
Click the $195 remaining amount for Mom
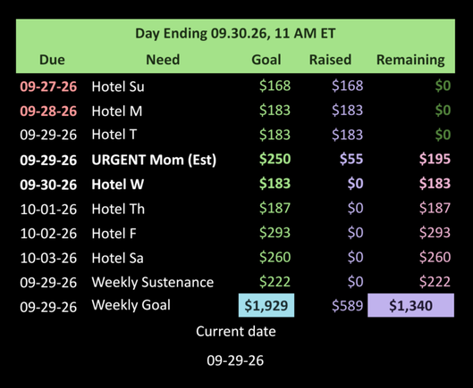point(435,159)
